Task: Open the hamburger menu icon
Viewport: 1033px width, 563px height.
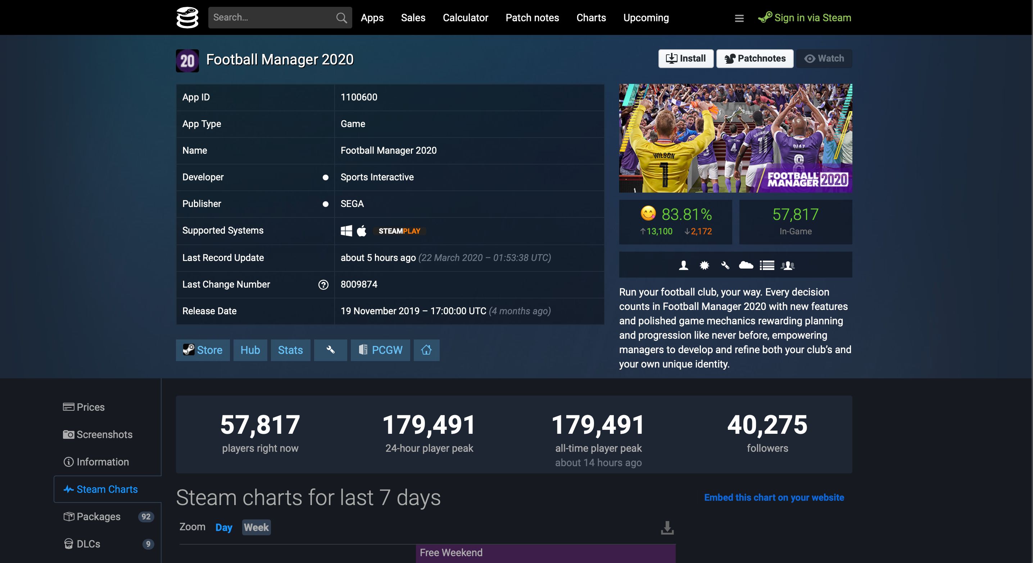Action: pos(739,18)
